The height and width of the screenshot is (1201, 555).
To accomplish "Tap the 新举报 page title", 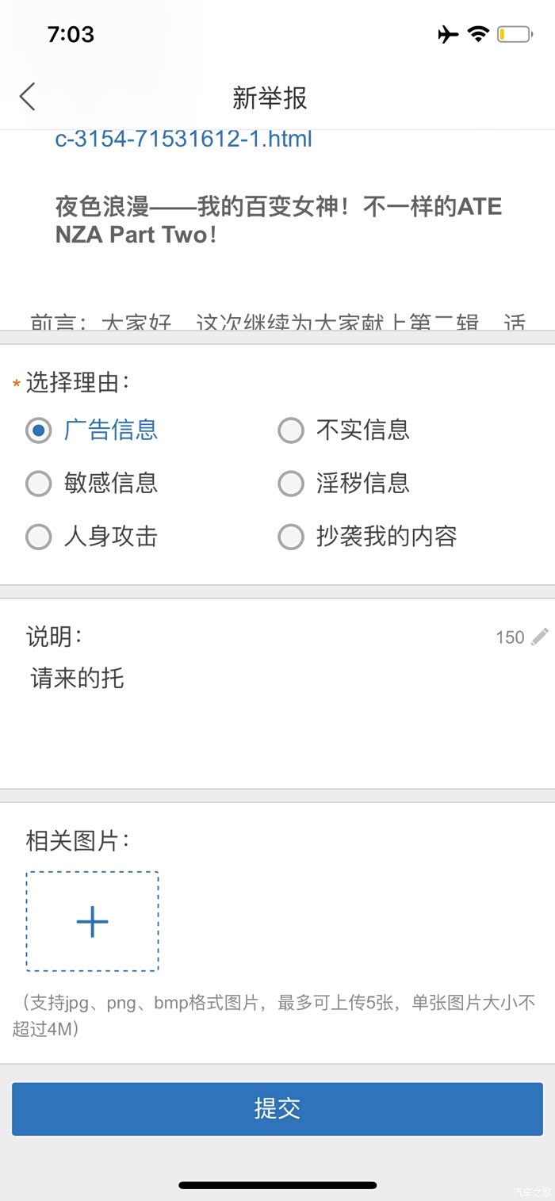I will click(x=270, y=98).
